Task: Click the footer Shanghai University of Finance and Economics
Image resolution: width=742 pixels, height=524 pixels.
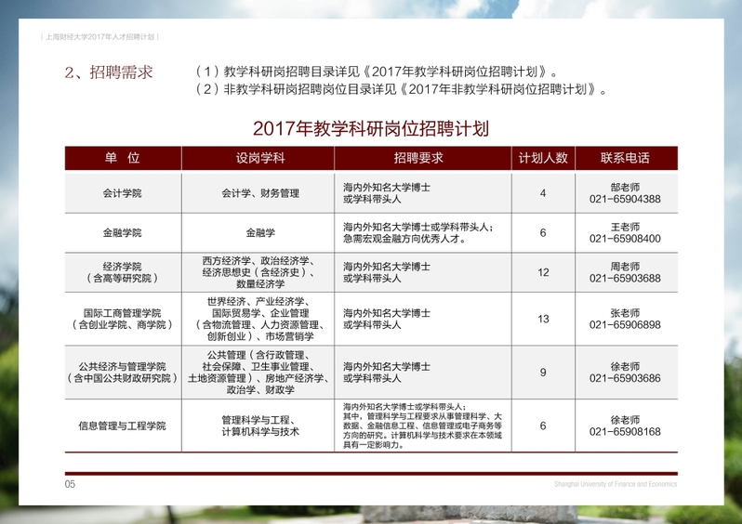Action: pos(615,485)
